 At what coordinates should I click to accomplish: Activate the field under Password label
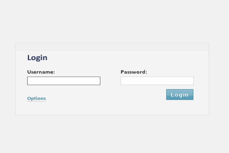[x=157, y=81]
